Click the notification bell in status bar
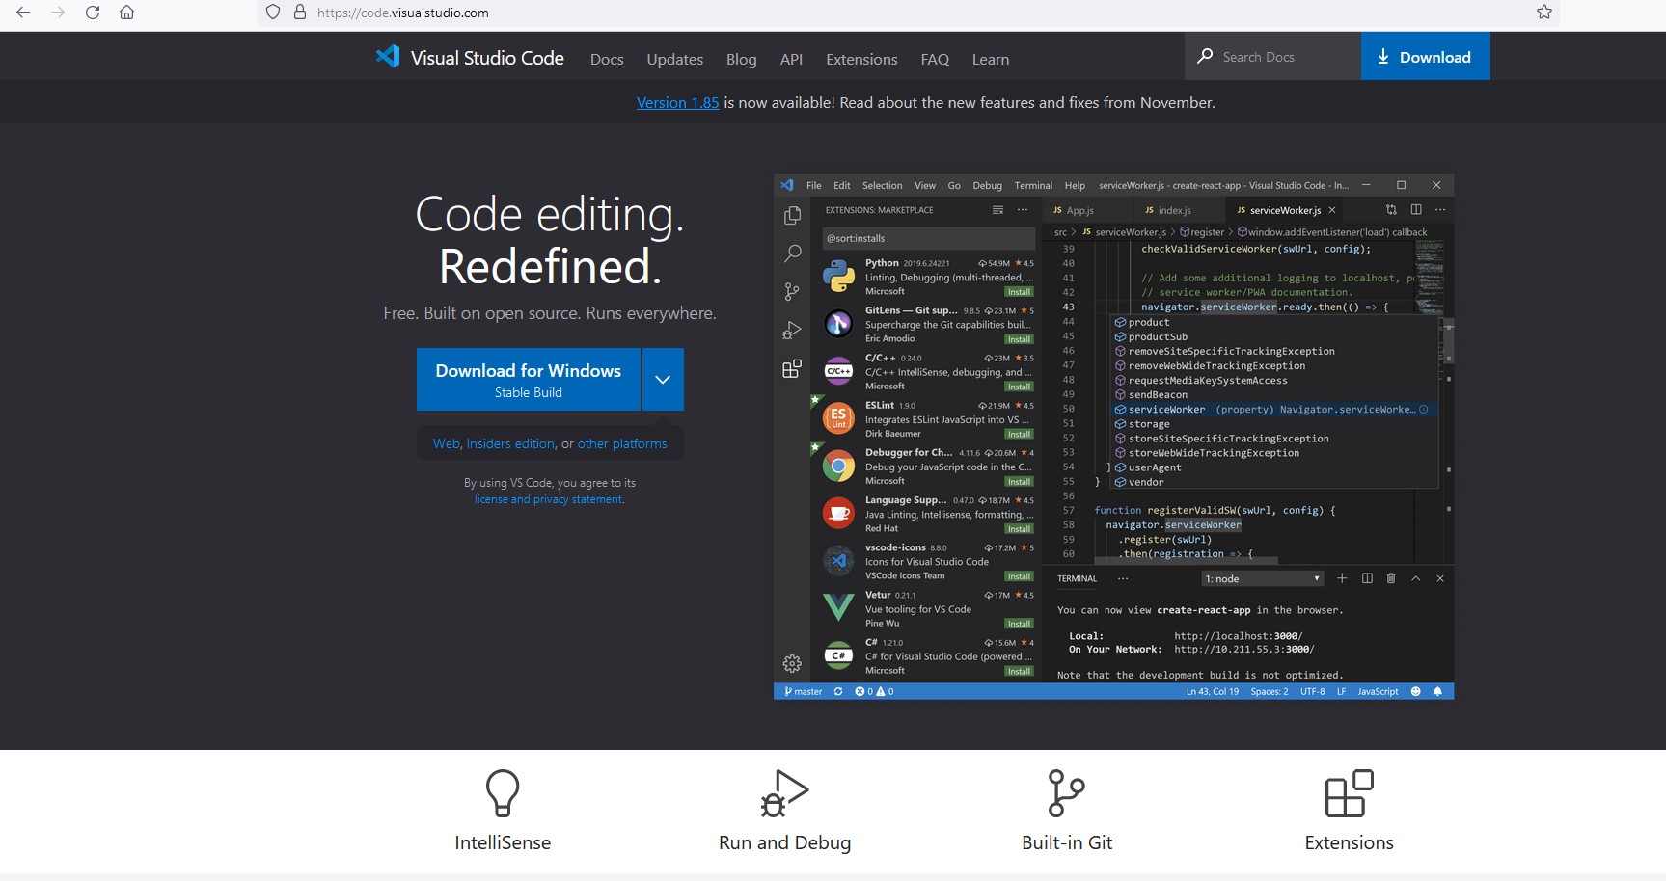The width and height of the screenshot is (1666, 881). (x=1437, y=691)
